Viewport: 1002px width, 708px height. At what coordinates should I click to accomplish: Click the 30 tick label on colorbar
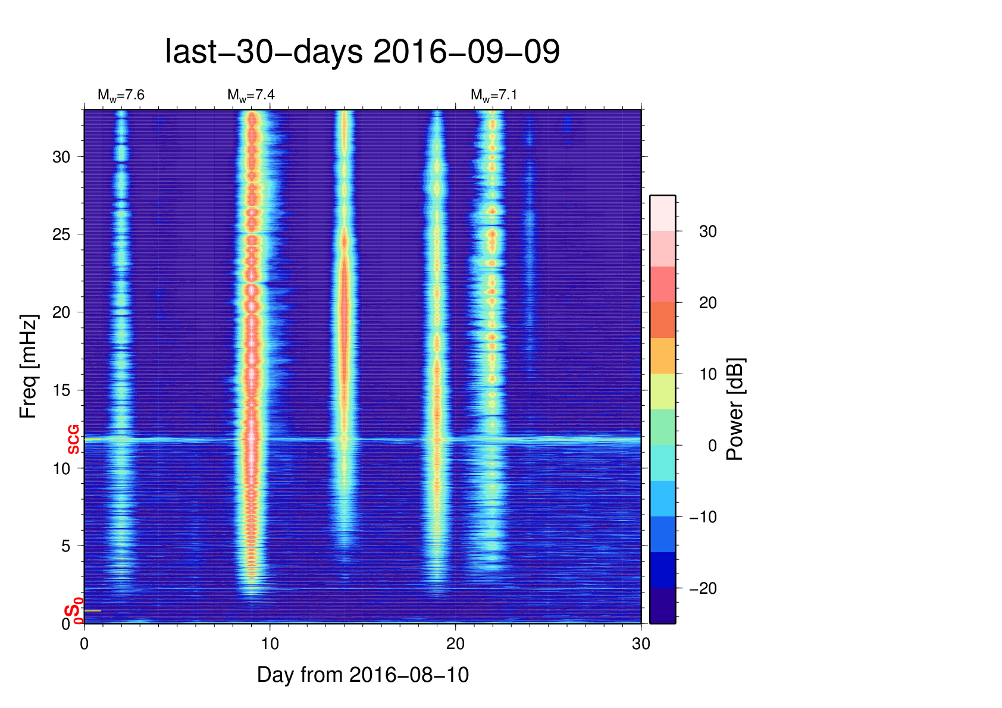707,231
